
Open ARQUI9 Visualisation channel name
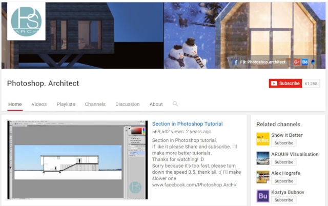[x=295, y=154]
